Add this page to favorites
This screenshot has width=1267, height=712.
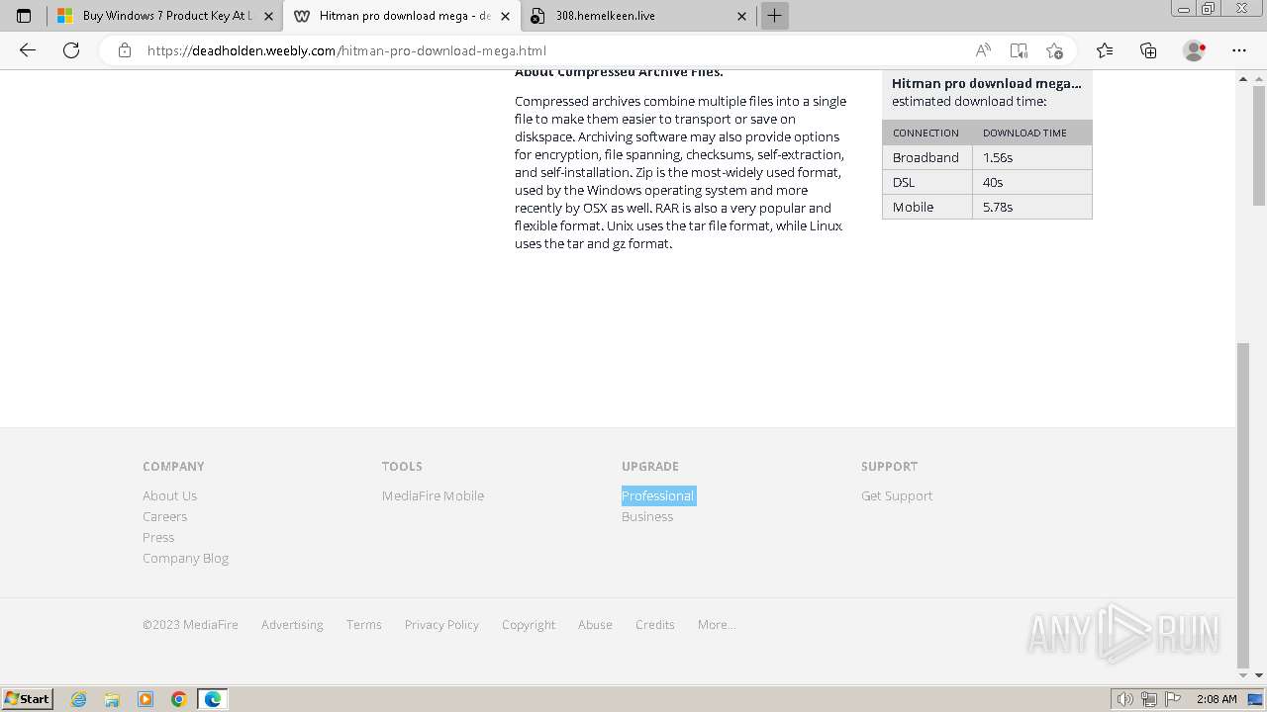pos(1054,50)
